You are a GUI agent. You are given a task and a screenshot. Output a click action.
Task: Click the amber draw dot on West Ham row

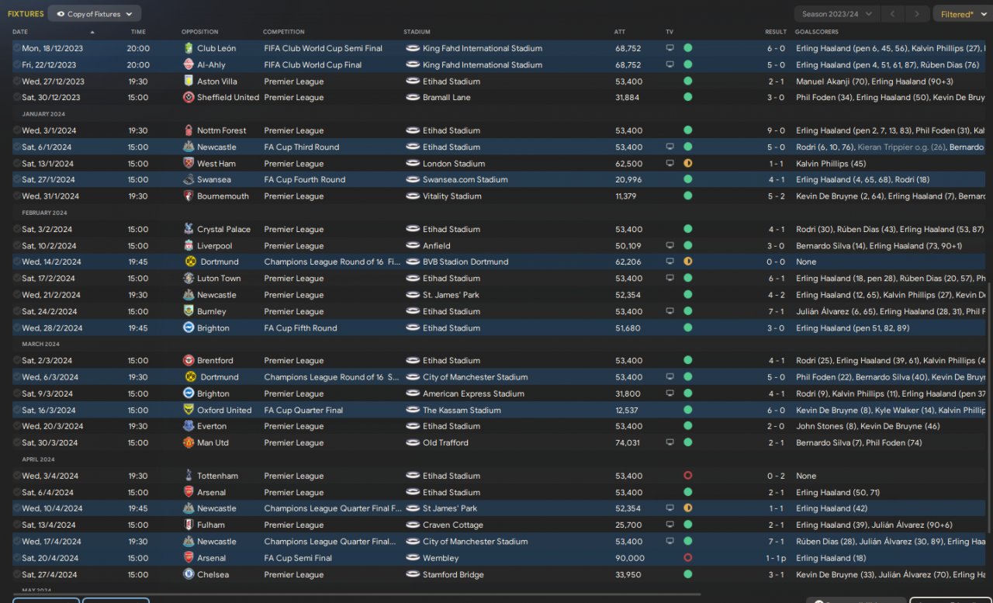tap(687, 164)
